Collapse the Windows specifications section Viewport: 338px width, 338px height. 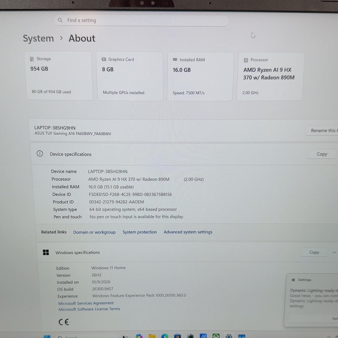pos(334,253)
